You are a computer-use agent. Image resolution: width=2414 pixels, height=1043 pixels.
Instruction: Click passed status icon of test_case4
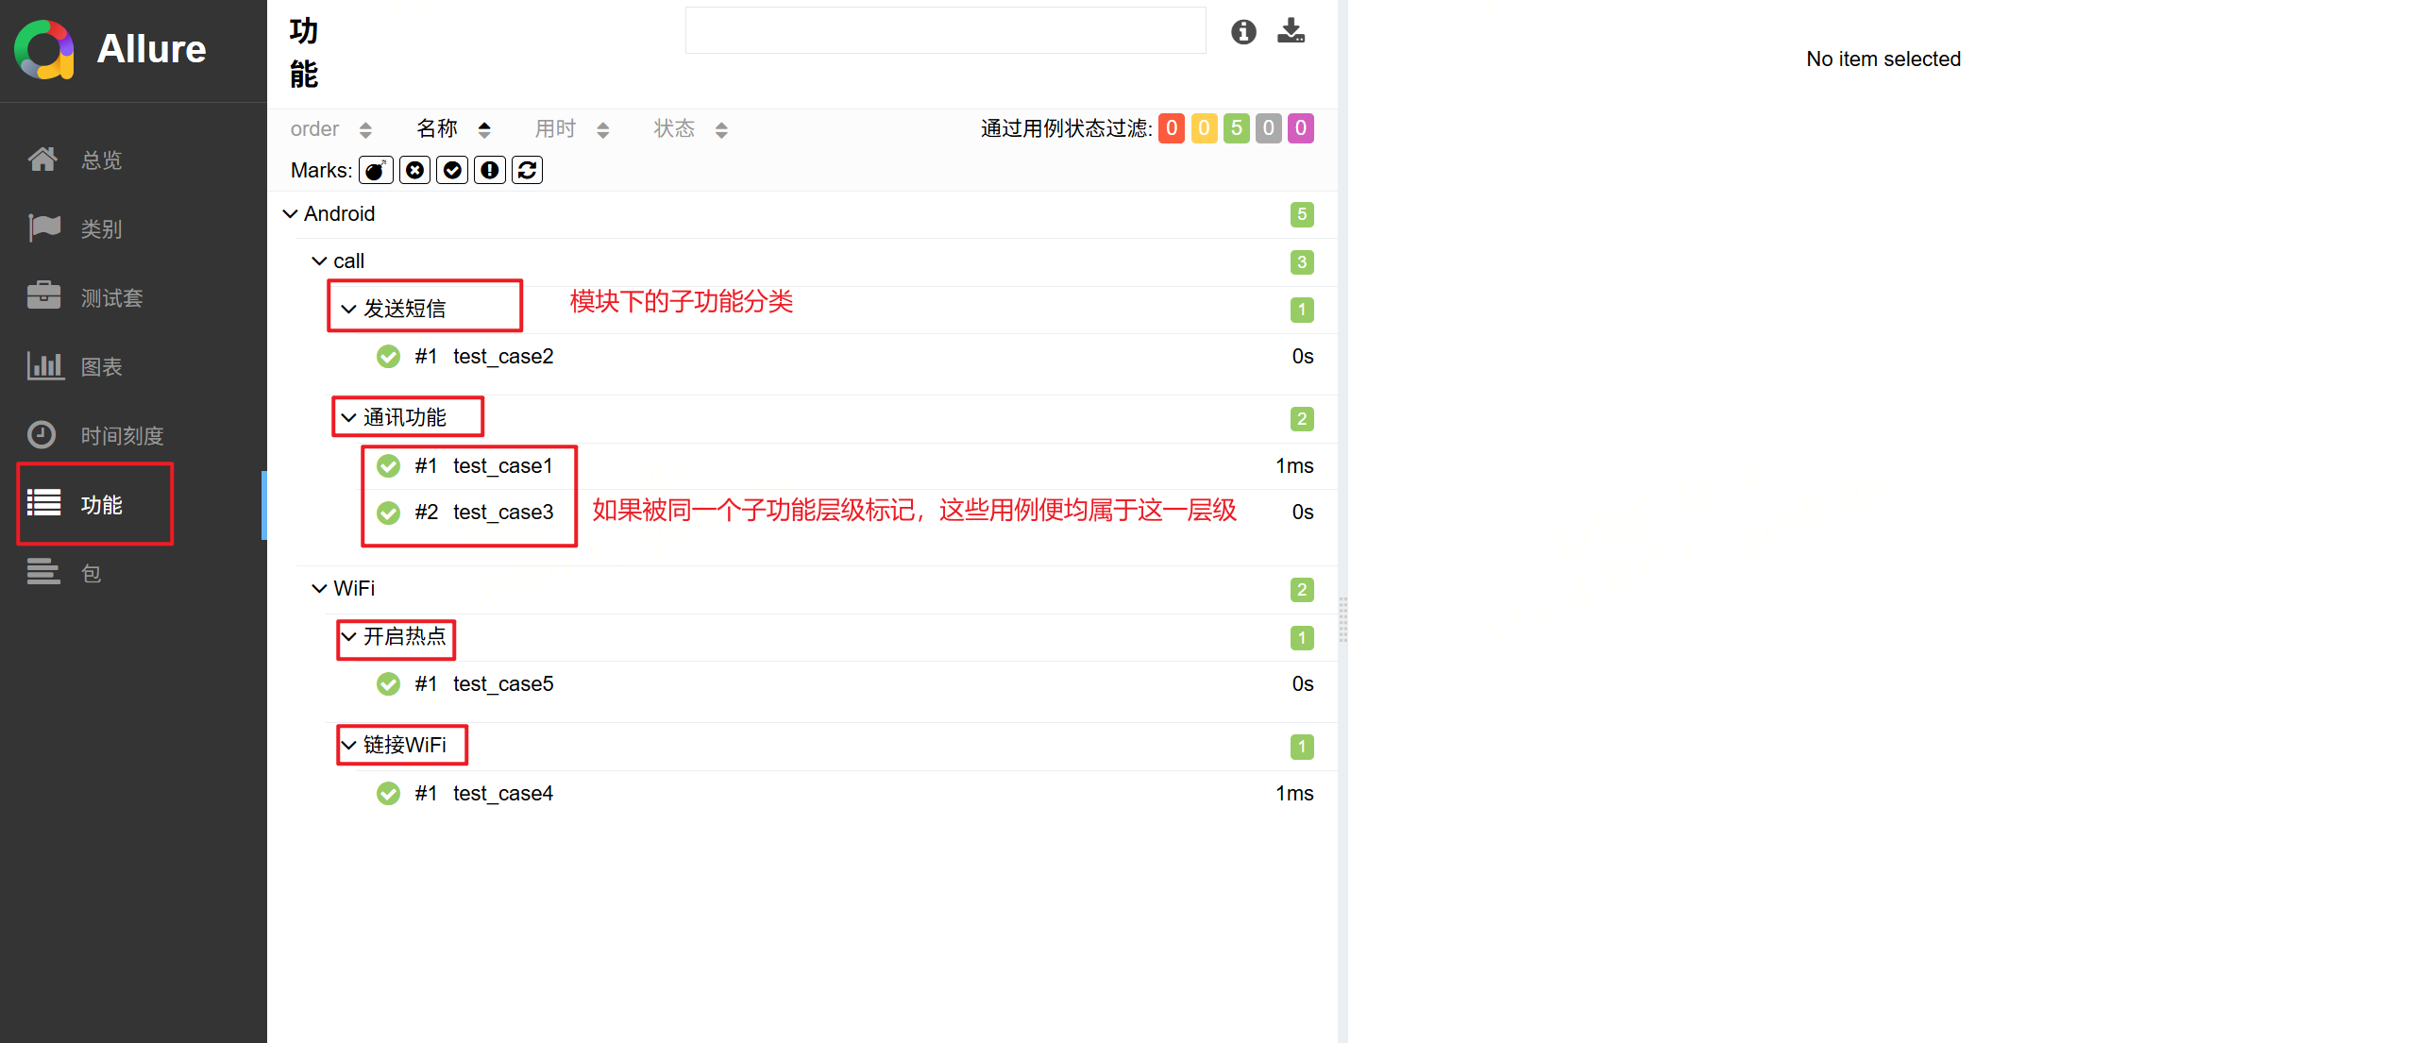point(388,794)
